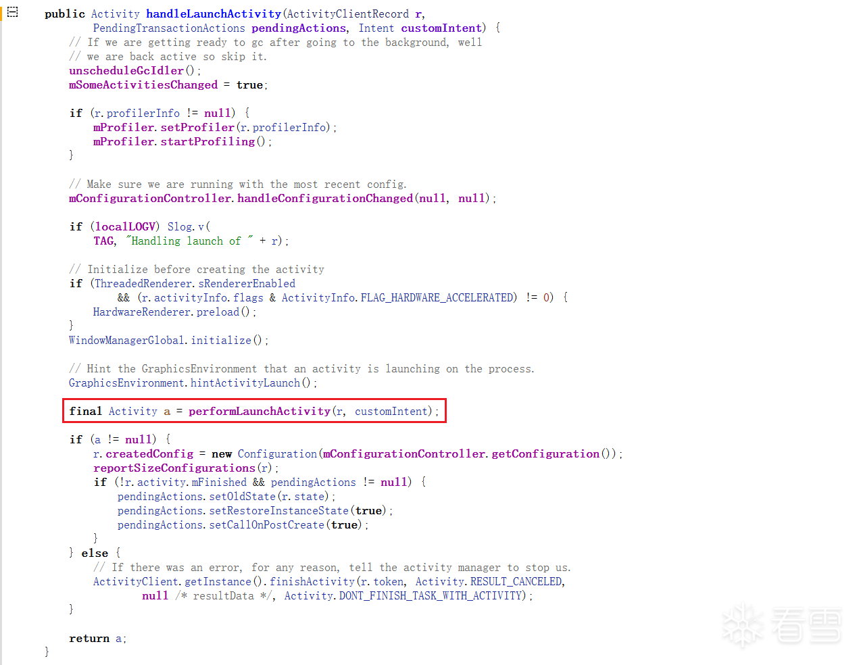The image size is (857, 665).
Task: Open handleConfigurationChanged method reference
Action: click(324, 198)
